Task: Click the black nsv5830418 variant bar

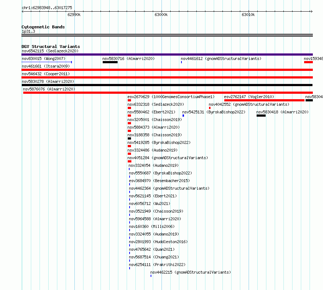Action: point(261,116)
